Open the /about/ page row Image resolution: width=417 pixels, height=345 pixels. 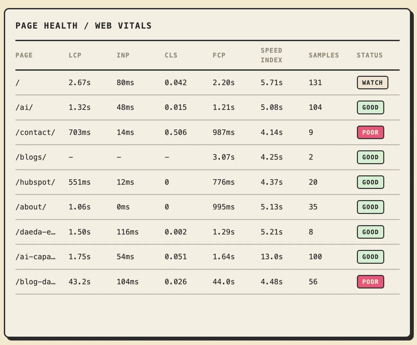coord(208,207)
